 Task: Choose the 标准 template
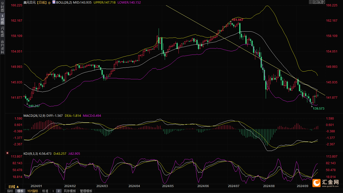coord(45,191)
